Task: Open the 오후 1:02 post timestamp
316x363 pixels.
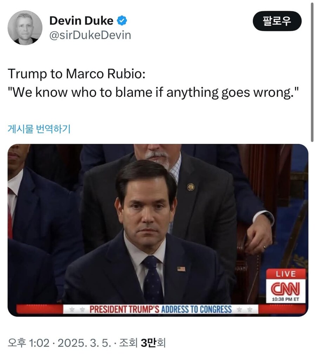Action: point(29,343)
